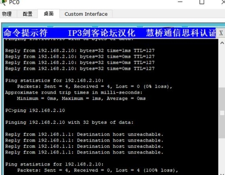Open the Custom Interface tab
The height and width of the screenshot is (175, 225).
pos(86,14)
